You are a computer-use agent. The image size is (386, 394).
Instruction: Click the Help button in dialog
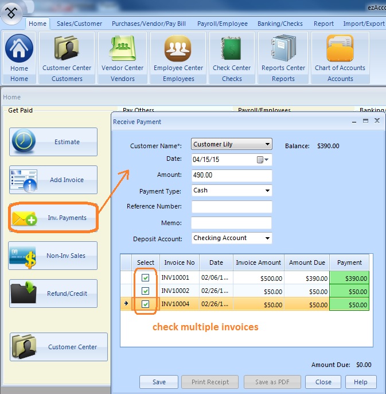click(360, 382)
